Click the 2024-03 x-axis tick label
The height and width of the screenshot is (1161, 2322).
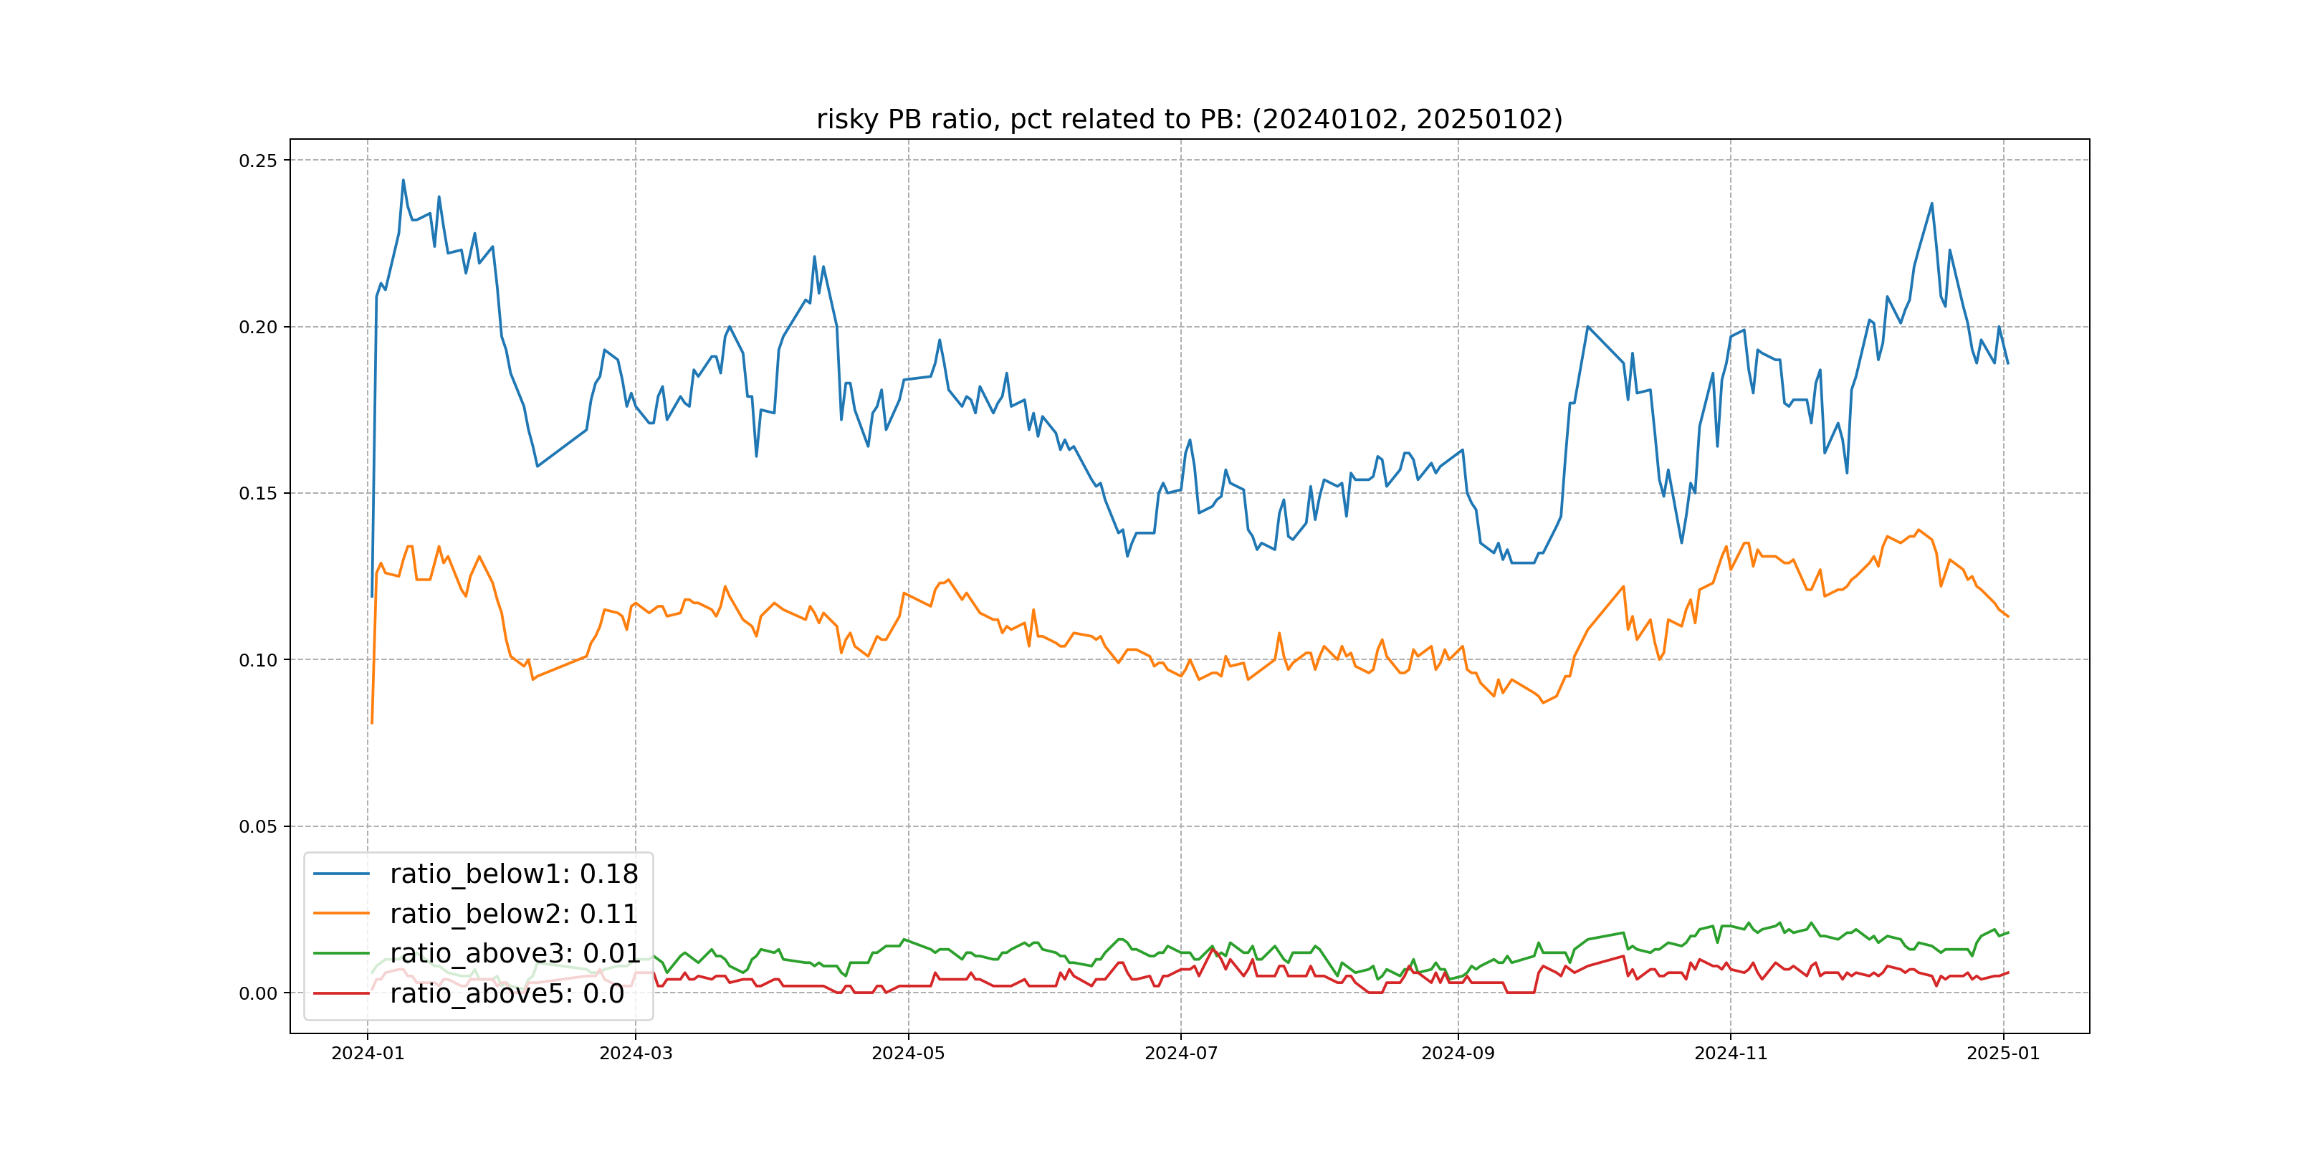[x=636, y=1053]
